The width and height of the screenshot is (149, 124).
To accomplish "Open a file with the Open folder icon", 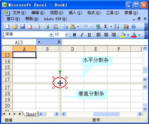I will point(15,27).
